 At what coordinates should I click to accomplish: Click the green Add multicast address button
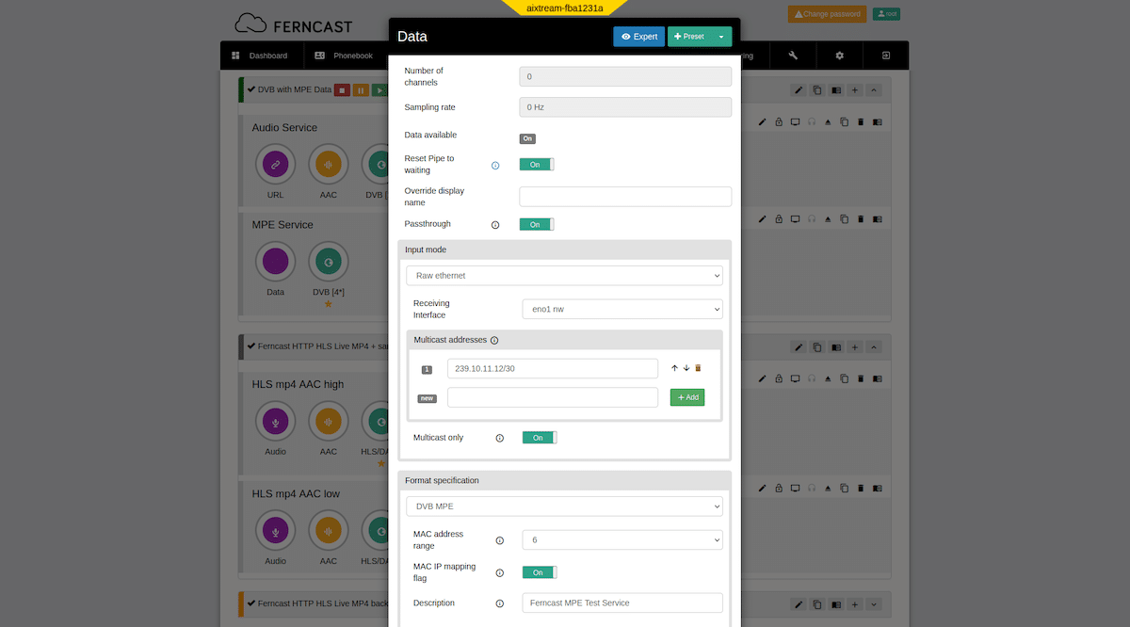[686, 397]
